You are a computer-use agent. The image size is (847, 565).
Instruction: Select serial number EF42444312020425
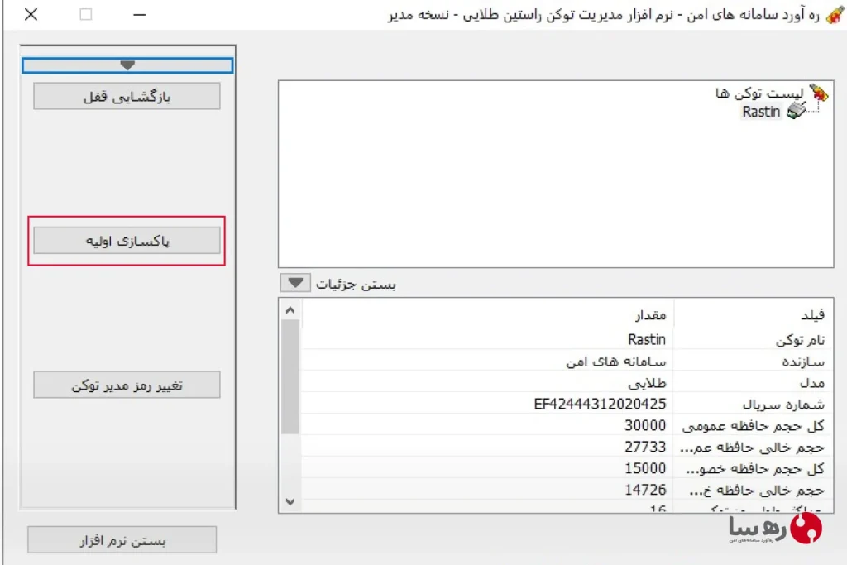600,404
